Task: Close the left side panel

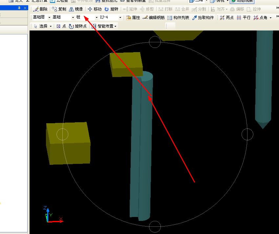Action: (25, 8)
